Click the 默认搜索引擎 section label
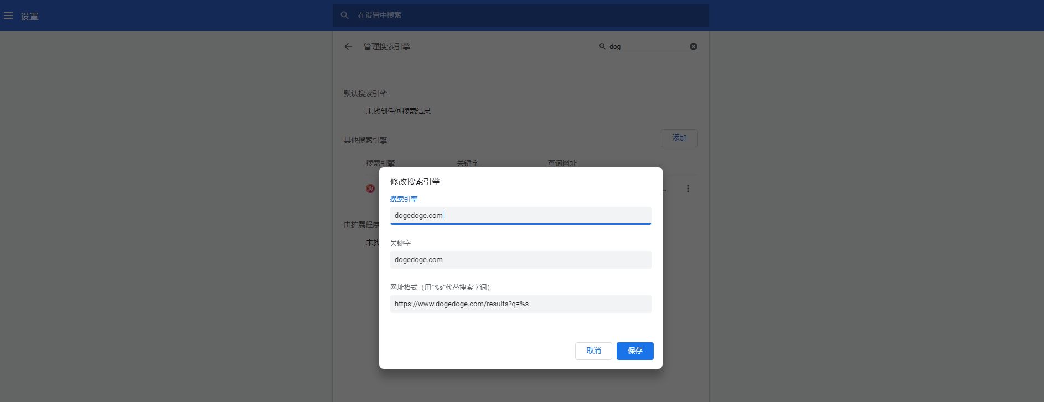This screenshot has height=402, width=1044. [365, 93]
